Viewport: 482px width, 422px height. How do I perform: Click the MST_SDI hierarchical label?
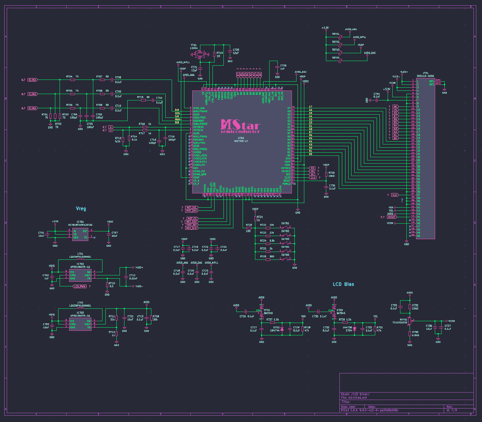pos(192,225)
